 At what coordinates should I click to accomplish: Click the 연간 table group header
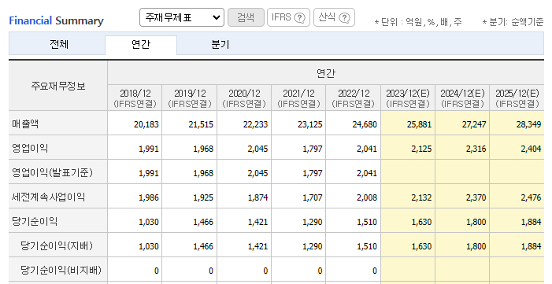326,73
